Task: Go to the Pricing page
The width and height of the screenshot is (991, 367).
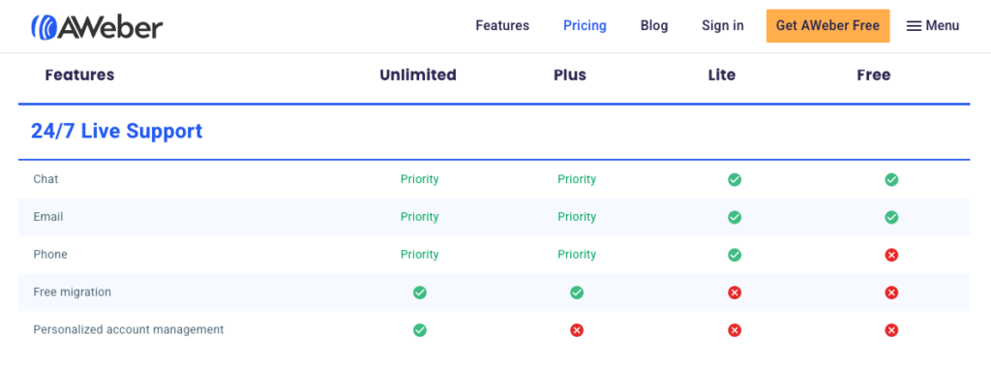Action: click(585, 26)
